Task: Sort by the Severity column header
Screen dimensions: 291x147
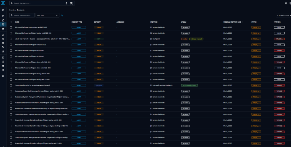Action: (97, 22)
